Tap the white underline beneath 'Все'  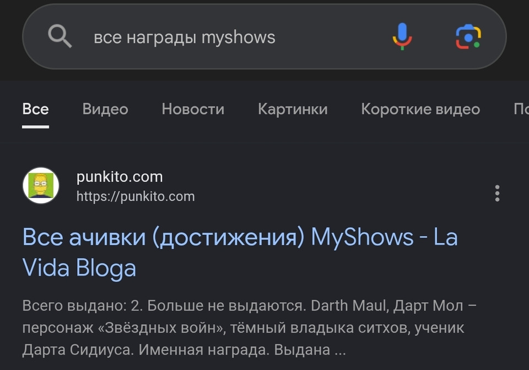35,127
